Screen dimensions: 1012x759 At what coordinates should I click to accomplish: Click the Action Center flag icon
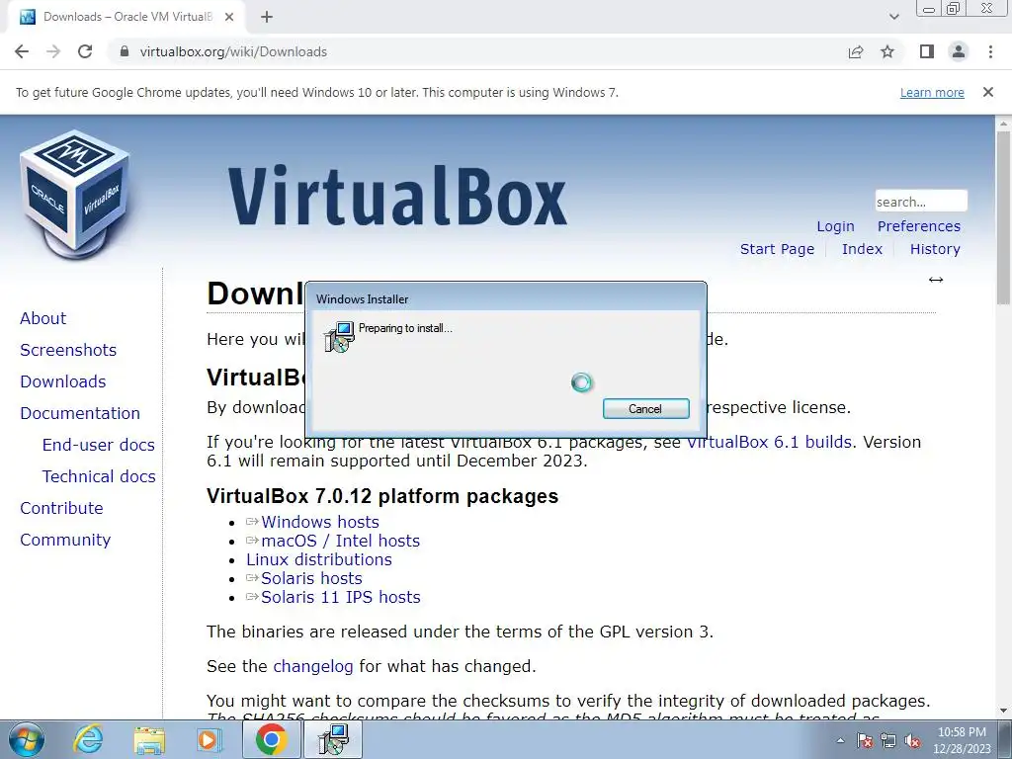(x=865, y=740)
